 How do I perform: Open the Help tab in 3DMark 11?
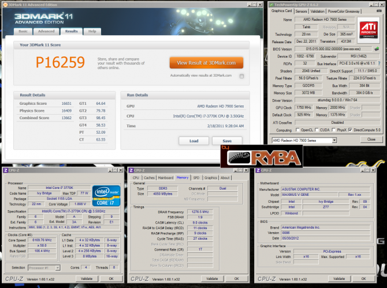[92, 31]
